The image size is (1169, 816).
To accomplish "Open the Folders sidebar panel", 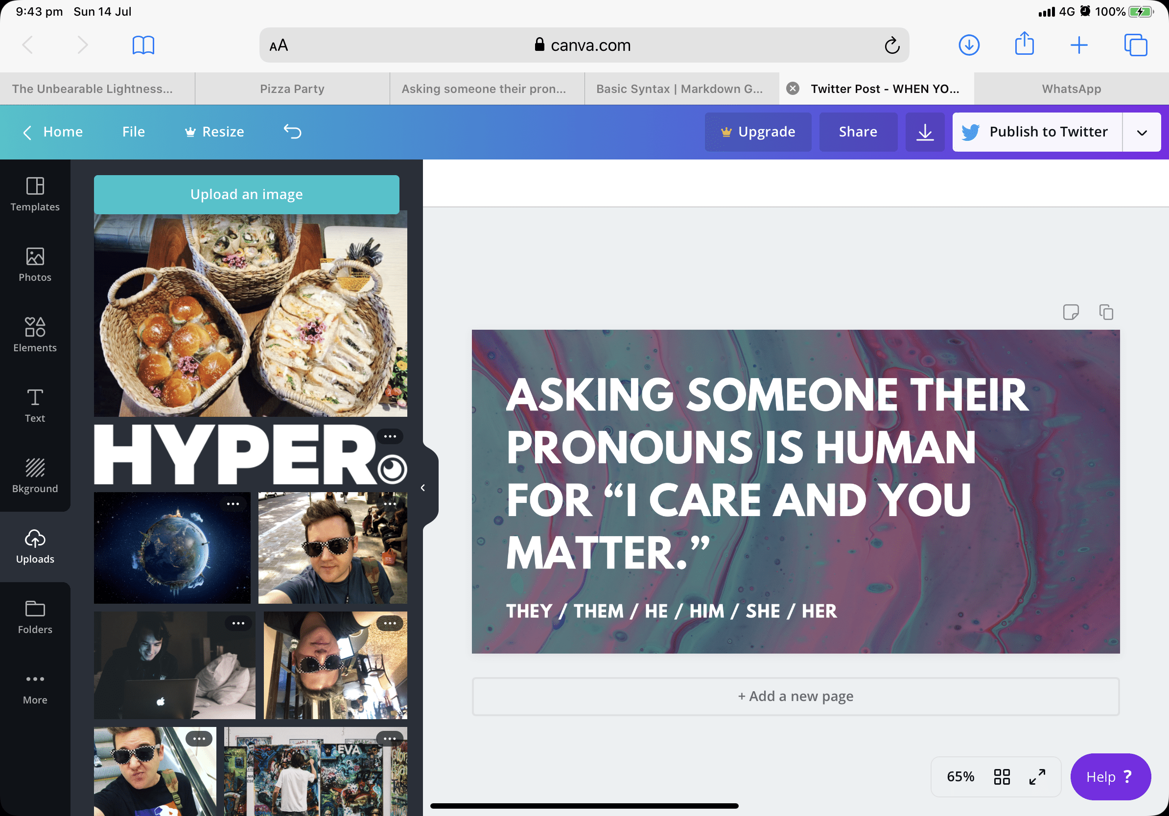I will pyautogui.click(x=35, y=616).
